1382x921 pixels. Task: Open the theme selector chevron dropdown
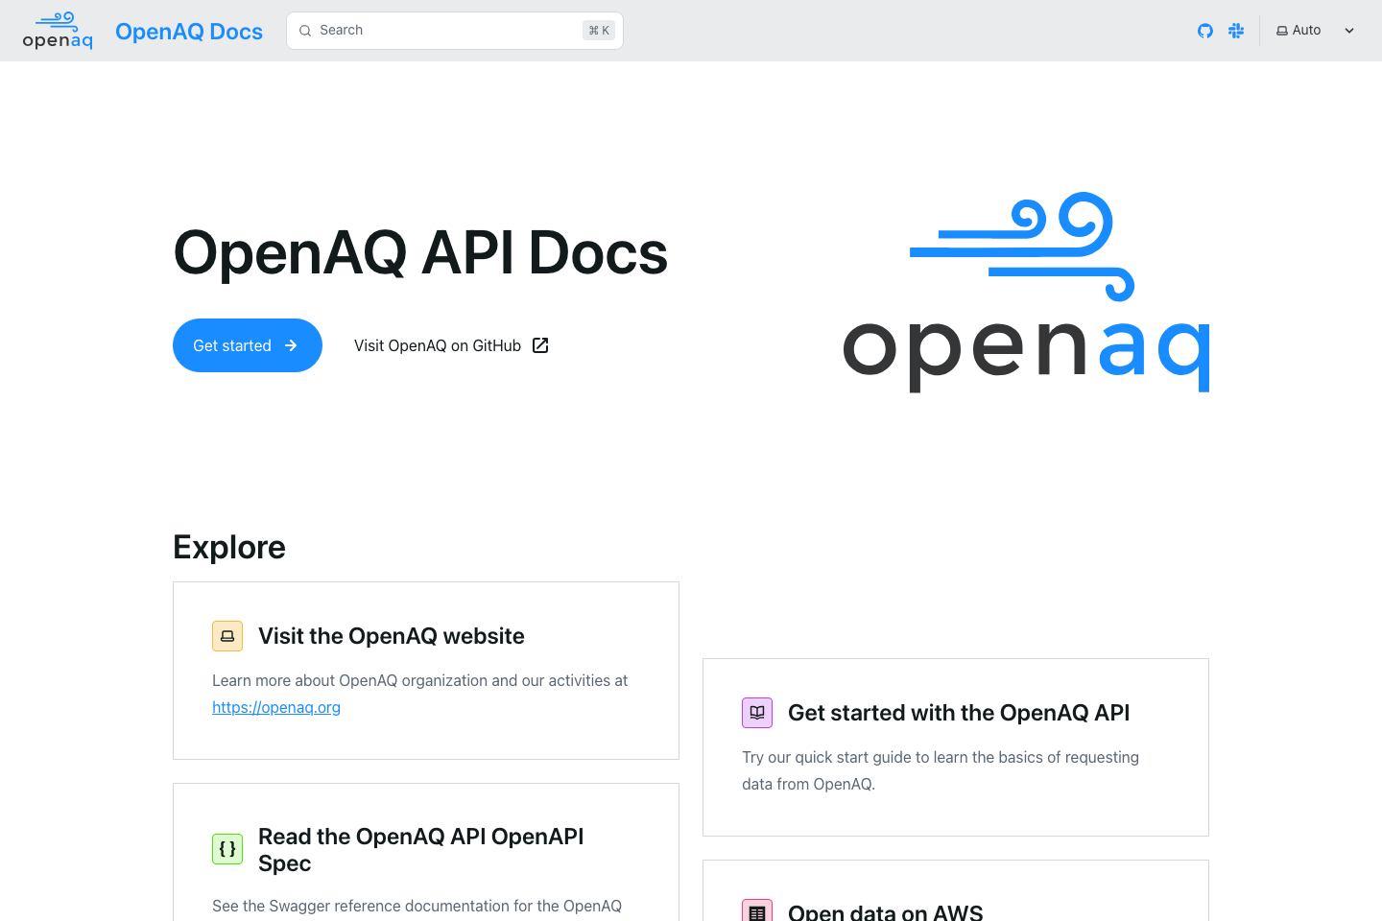tap(1349, 30)
